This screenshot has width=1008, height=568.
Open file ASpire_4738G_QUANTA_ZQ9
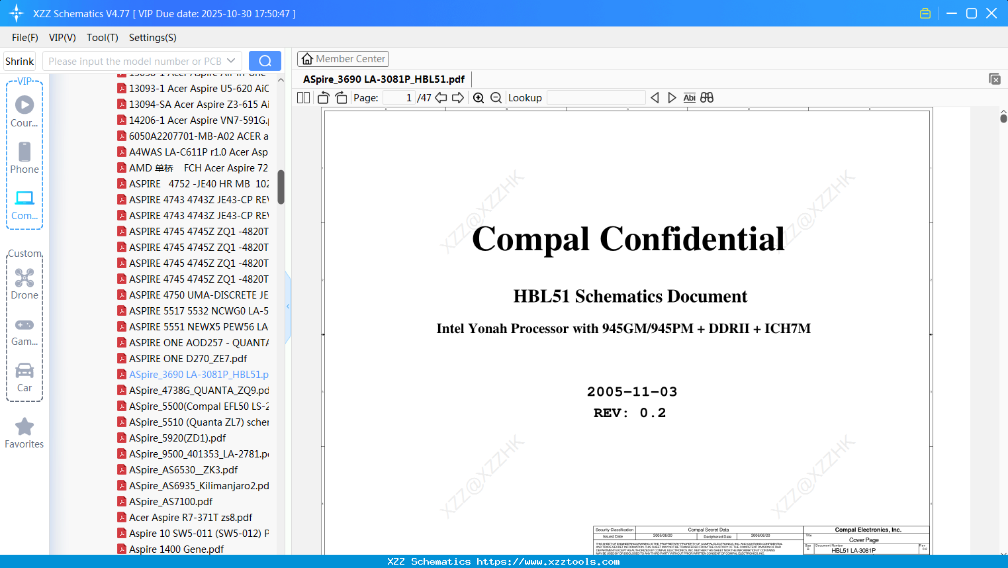point(193,391)
